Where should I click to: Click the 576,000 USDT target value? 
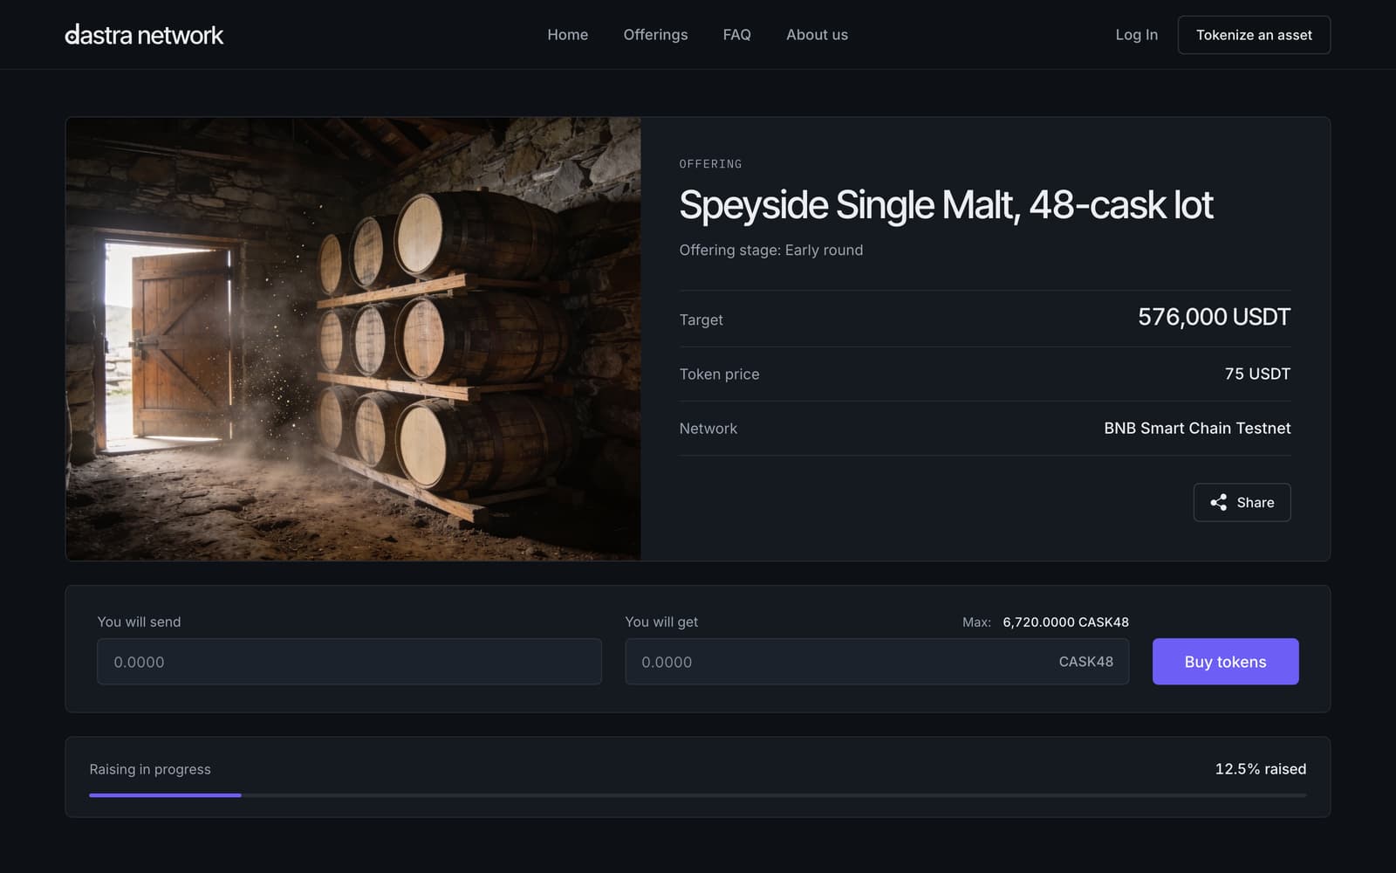(1214, 317)
